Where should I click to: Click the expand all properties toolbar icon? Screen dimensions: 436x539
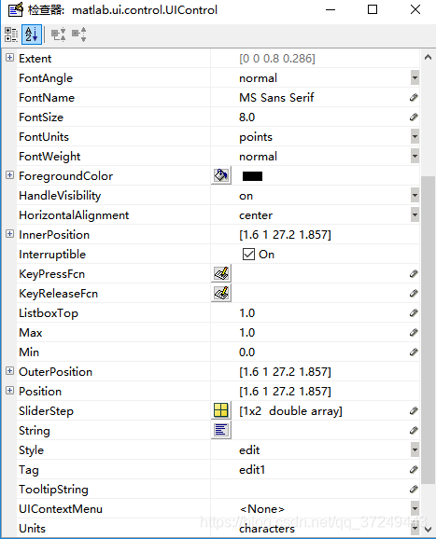59,35
